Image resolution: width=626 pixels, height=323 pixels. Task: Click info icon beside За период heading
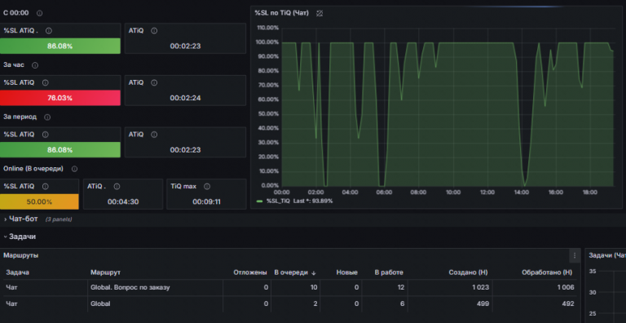pyautogui.click(x=47, y=117)
